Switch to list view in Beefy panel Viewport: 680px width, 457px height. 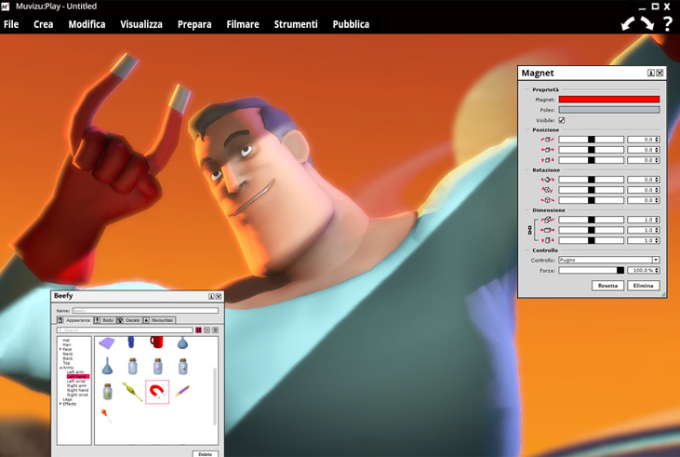(x=215, y=330)
